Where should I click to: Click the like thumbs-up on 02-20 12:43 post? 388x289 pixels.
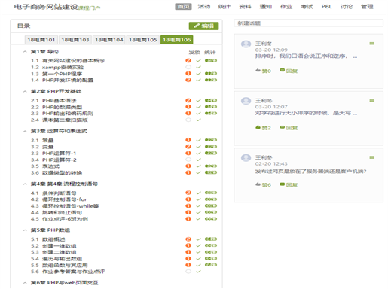(x=258, y=184)
